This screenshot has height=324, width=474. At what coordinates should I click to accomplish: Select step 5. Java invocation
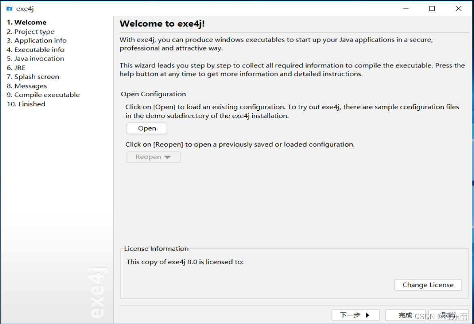click(x=35, y=59)
